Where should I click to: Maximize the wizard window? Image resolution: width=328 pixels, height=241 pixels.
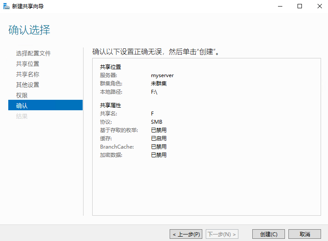point(299,6)
